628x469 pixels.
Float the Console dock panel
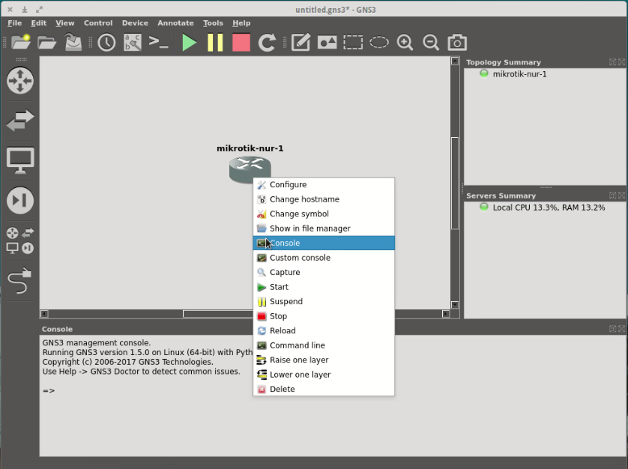pos(612,329)
